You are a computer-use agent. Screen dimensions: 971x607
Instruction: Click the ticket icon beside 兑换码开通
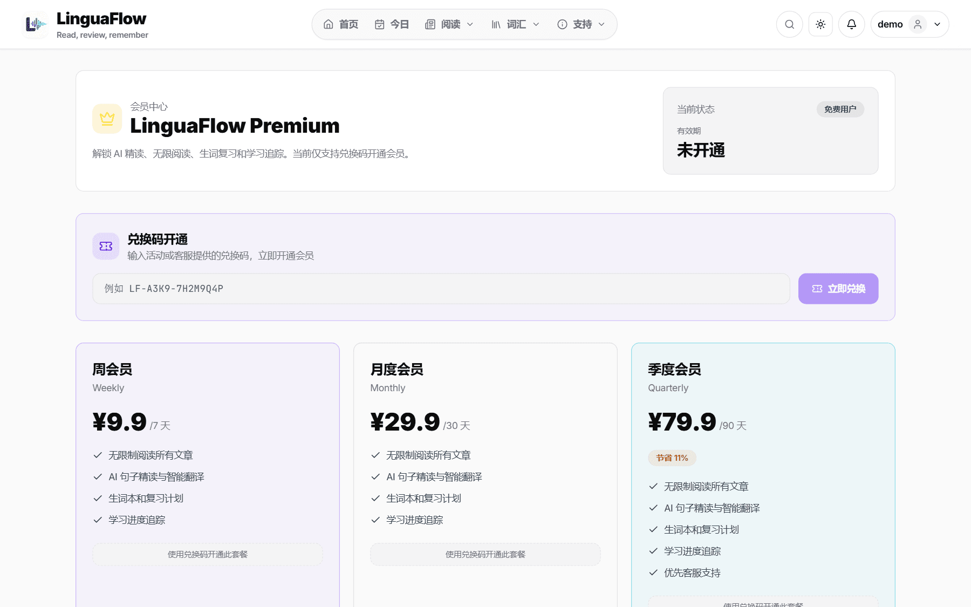click(106, 247)
